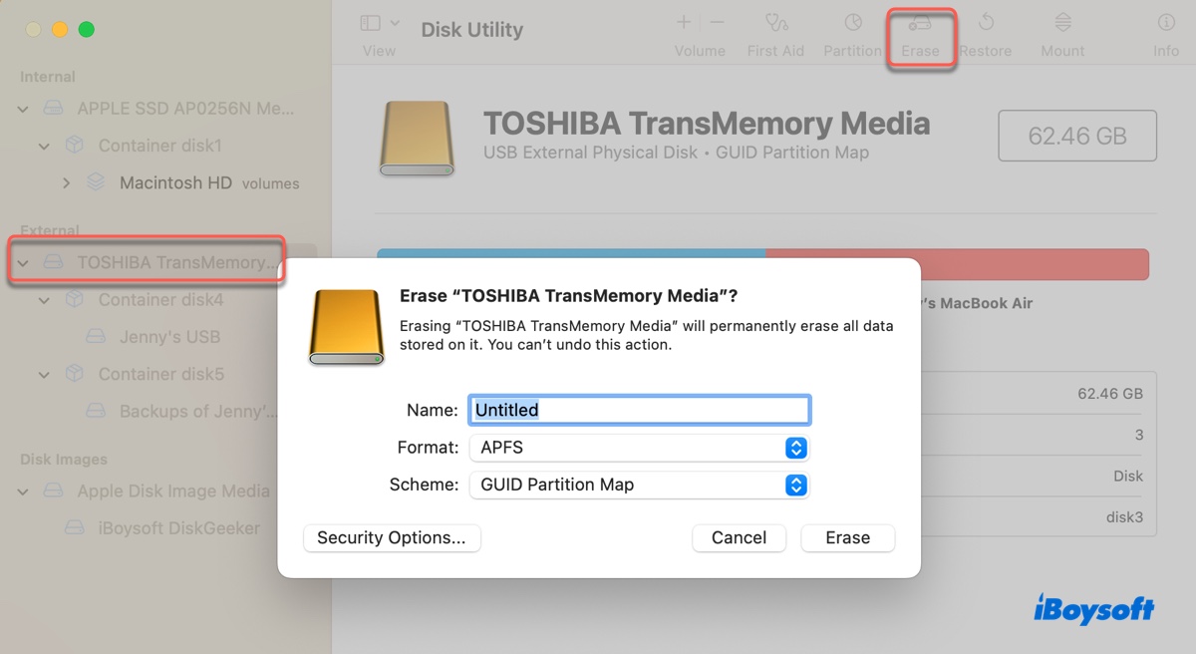Click the add Volume plus icon
Viewport: 1196px width, 654px height.
(684, 22)
